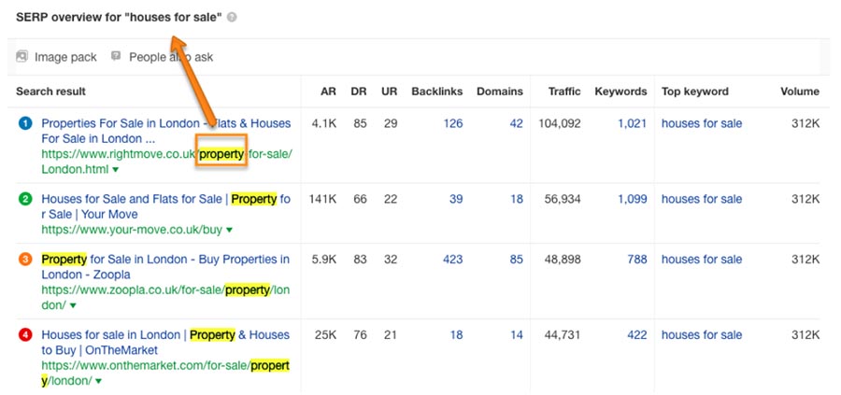This screenshot has width=841, height=395.
Task: Click the People also ask icon
Action: 116,56
